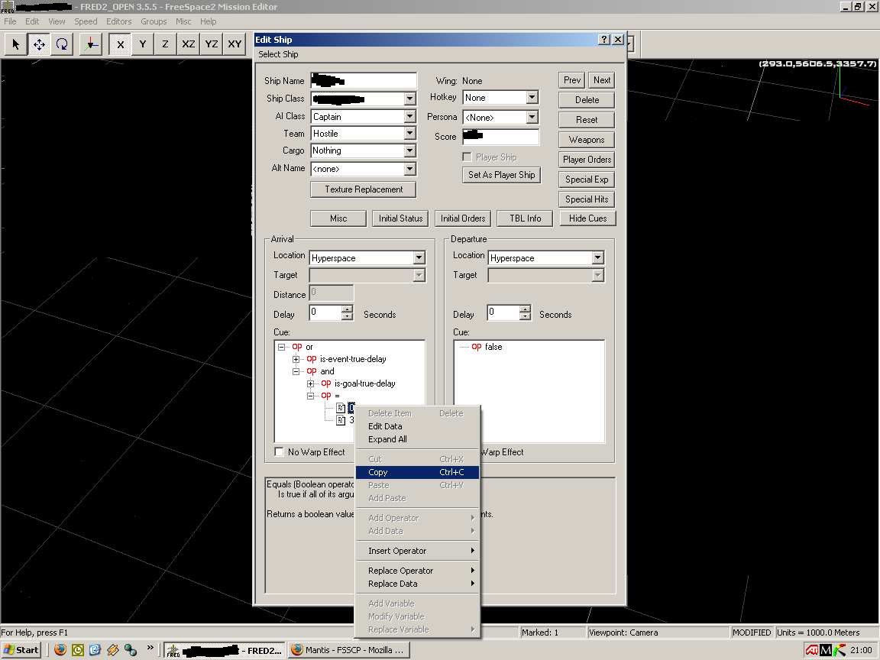
Task: Click Hide Cues button
Action: tap(587, 218)
